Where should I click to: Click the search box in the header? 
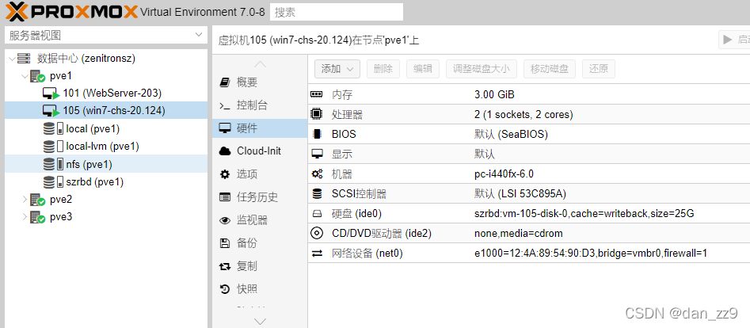point(337,12)
